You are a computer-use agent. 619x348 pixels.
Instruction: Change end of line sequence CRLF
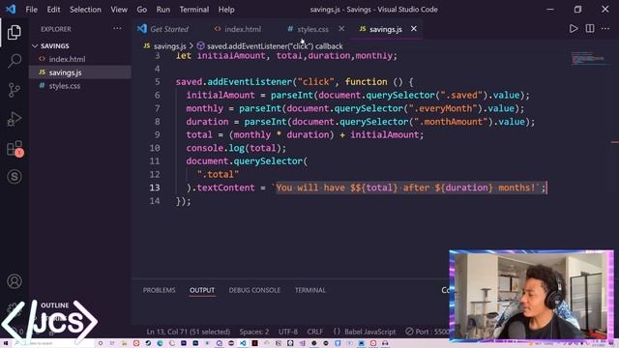coord(315,332)
